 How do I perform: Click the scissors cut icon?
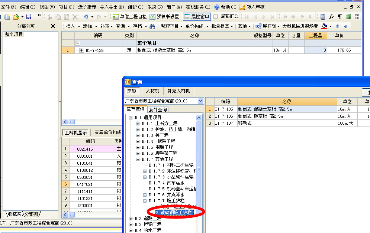[49, 17]
